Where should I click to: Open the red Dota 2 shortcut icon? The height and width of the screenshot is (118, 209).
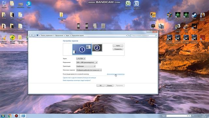202,38
